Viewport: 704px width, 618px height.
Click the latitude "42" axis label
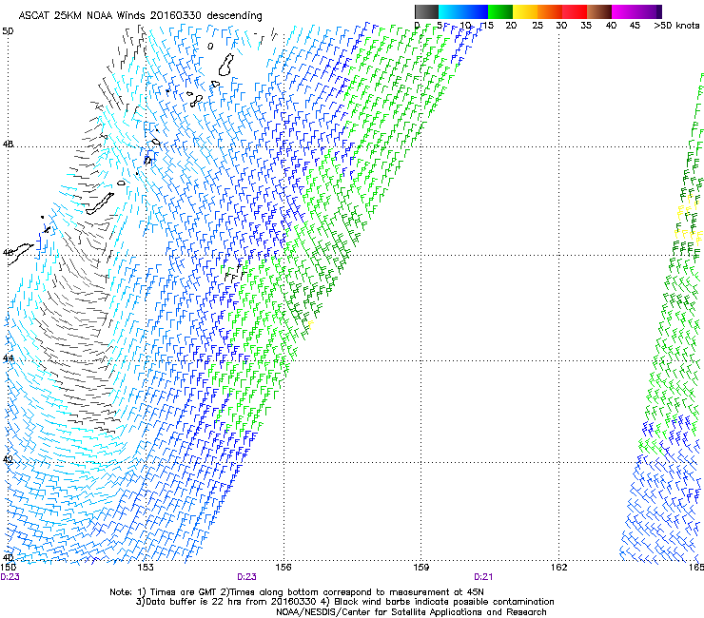click(x=8, y=459)
